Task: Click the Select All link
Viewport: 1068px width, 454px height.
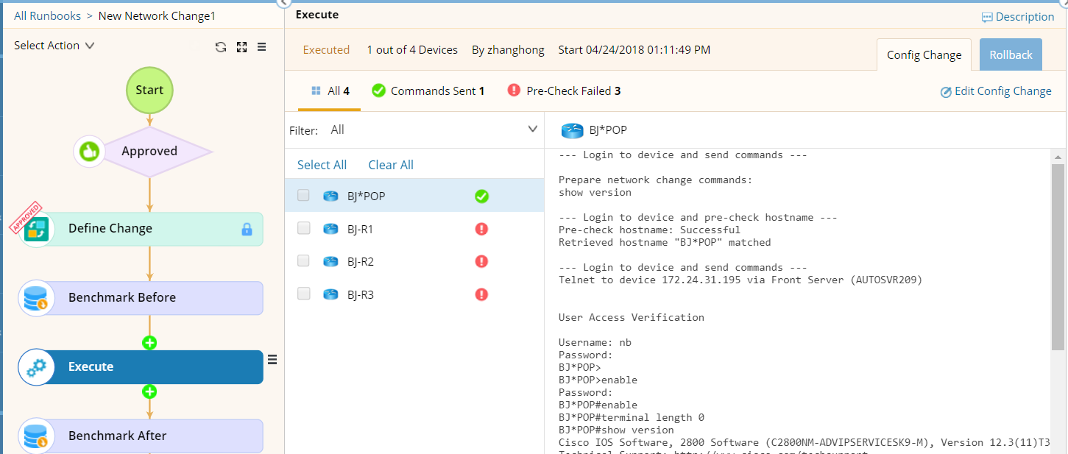Action: [x=322, y=165]
